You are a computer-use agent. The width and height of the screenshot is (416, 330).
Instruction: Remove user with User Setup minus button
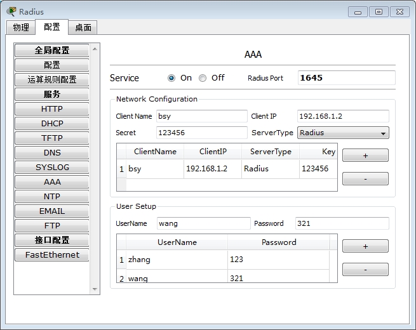coord(365,270)
